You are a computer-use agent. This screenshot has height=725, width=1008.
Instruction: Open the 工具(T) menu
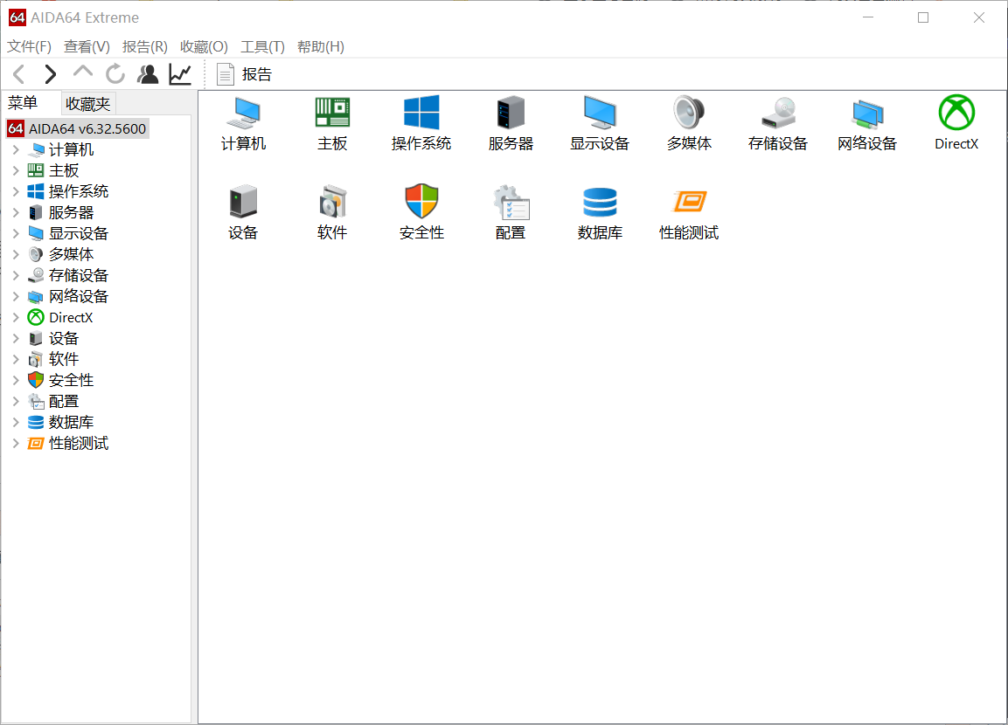click(262, 46)
